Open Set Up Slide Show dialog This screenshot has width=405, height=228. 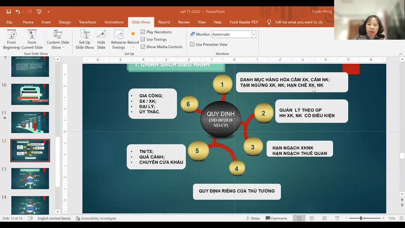85,38
